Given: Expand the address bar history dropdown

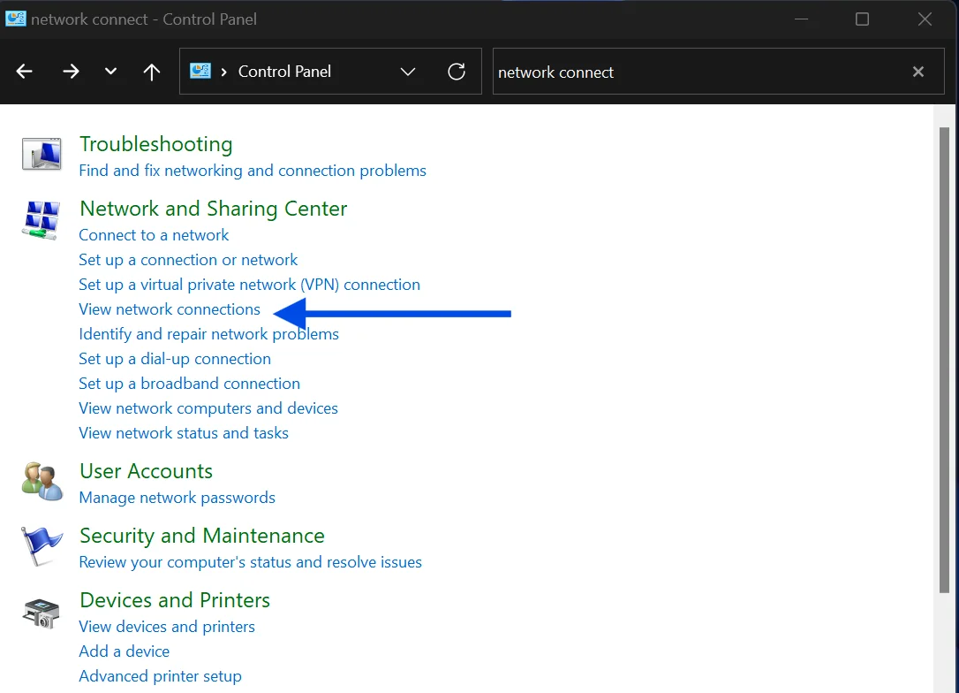Looking at the screenshot, I should [408, 72].
